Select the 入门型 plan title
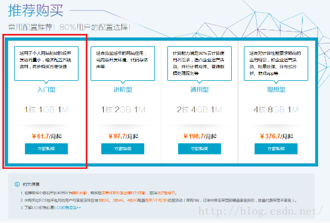Image resolution: width=330 pixels, height=223 pixels. point(46,90)
